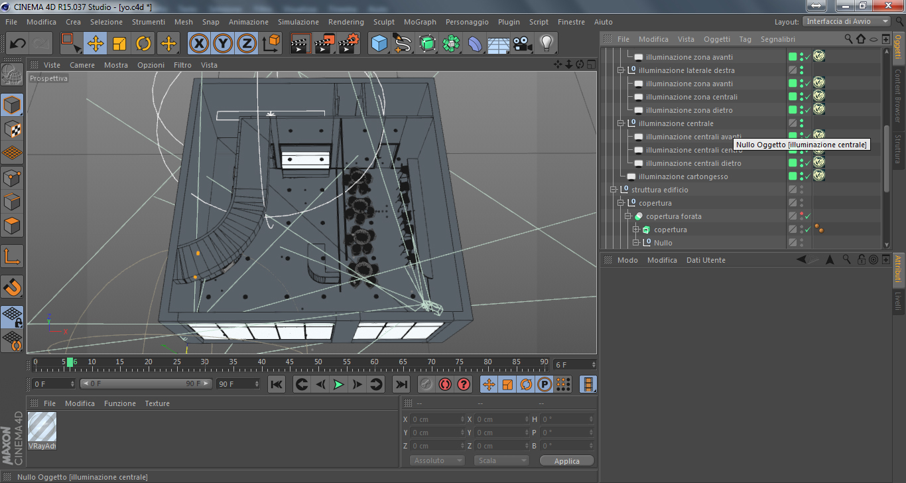Image resolution: width=906 pixels, height=483 pixels.
Task: Add a Cube primitive object
Action: (x=379, y=44)
